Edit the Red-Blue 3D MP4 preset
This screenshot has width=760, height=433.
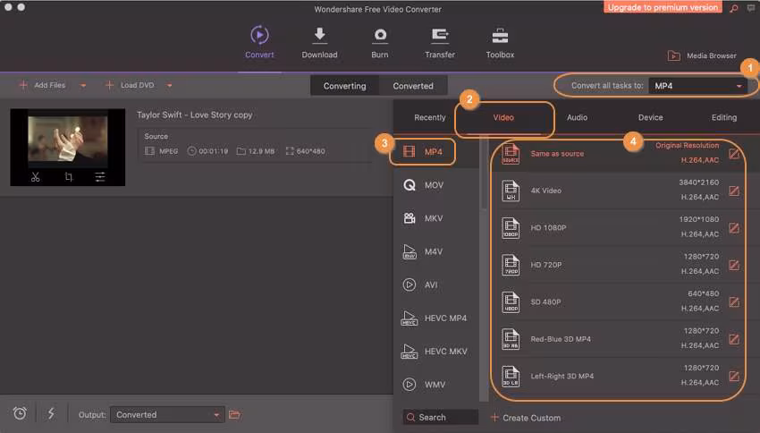coord(734,339)
